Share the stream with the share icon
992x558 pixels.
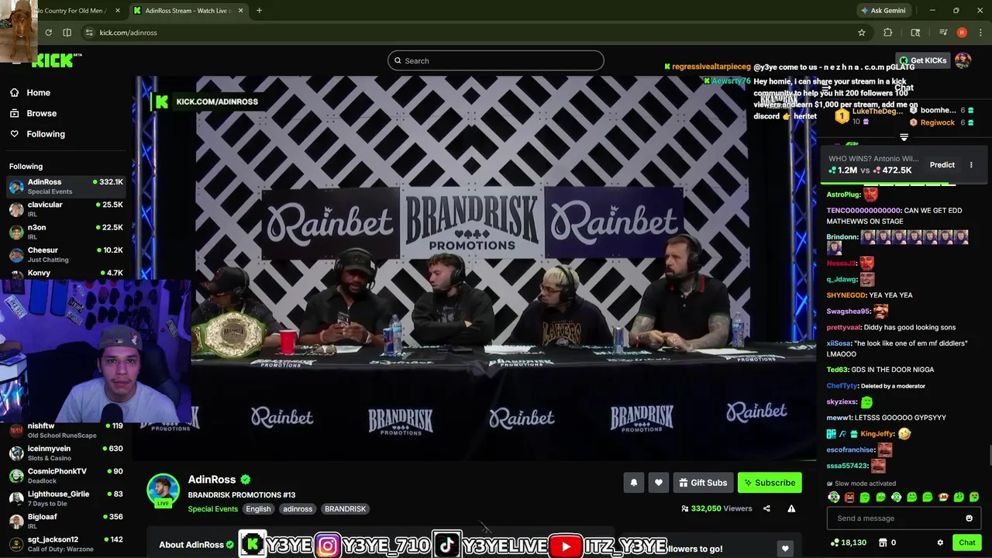pyautogui.click(x=766, y=508)
